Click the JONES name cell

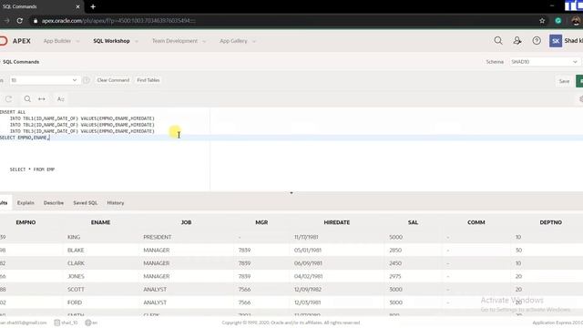tap(76, 276)
